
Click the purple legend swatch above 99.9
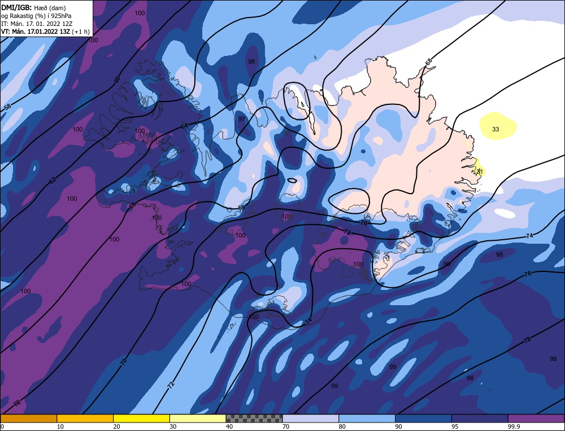(x=536, y=418)
